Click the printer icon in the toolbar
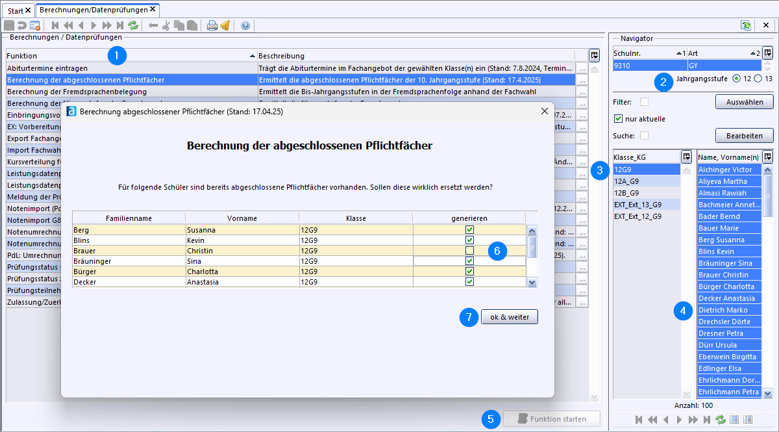Viewport: 779px width, 432px height. tap(212, 26)
